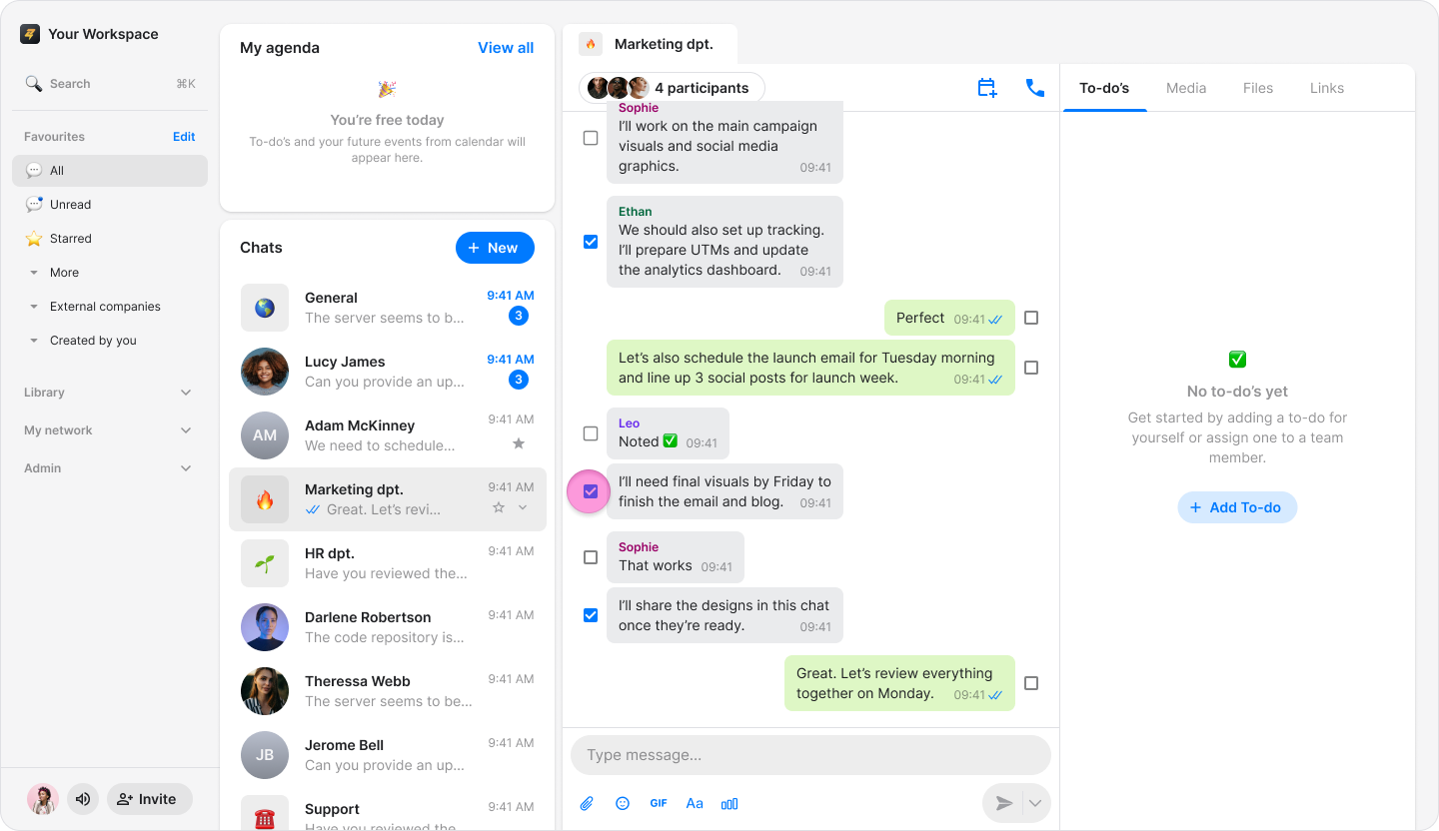Open the Jerome Bell chat
Screen dimensions: 1439x831
pyautogui.click(x=388, y=755)
